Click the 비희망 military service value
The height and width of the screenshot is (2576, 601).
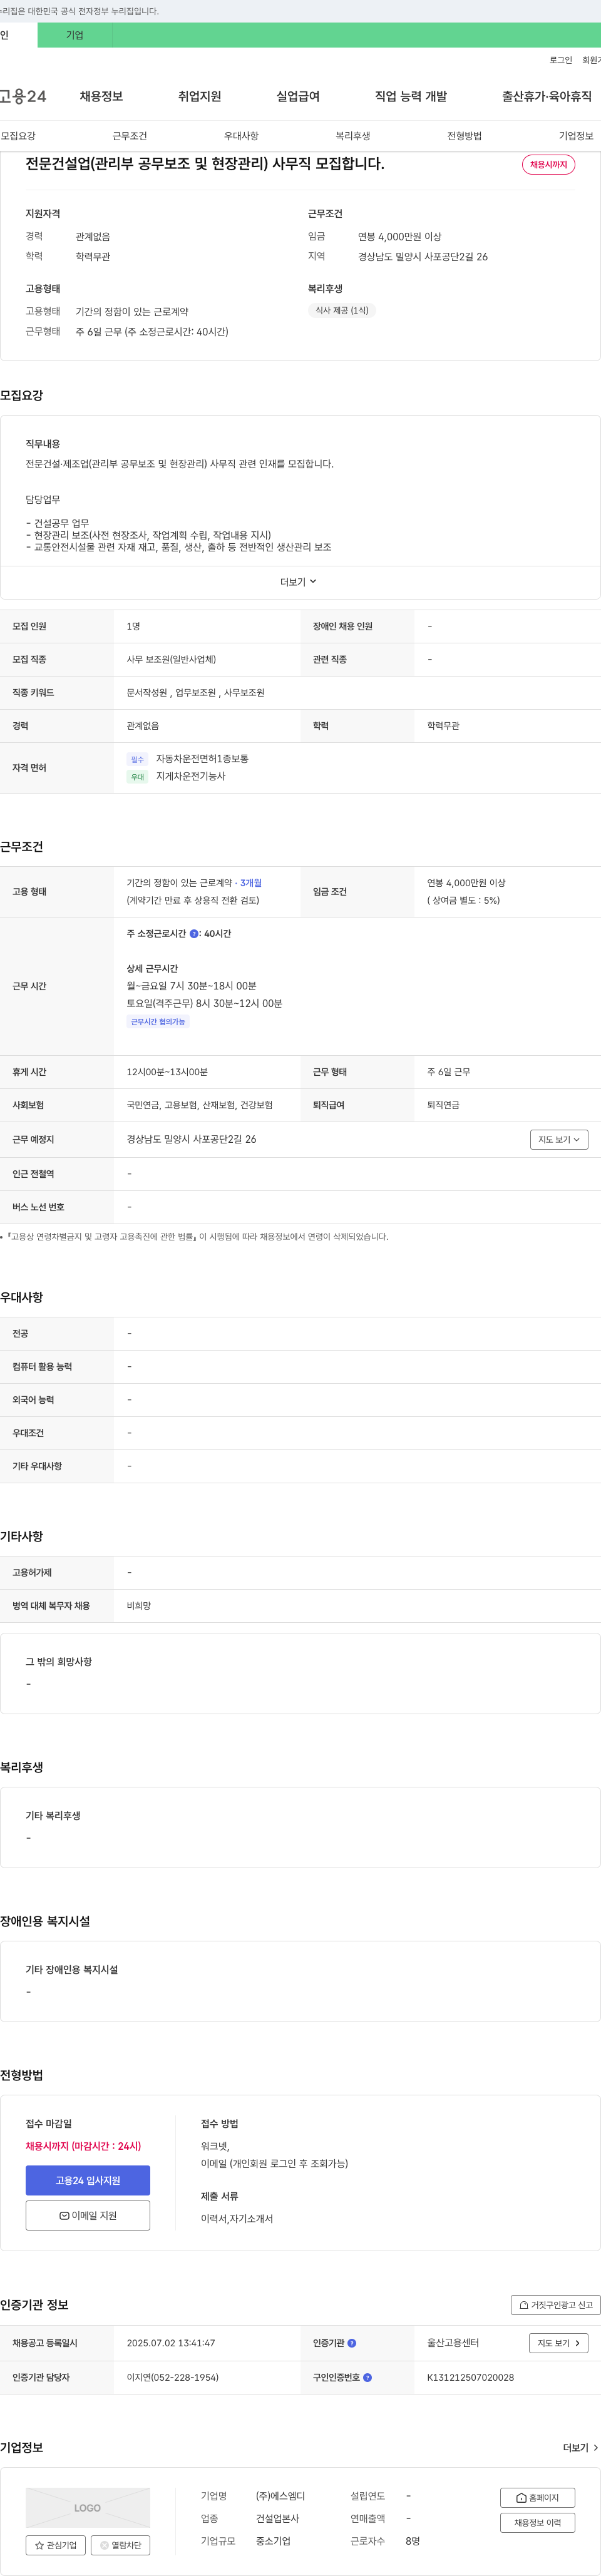(x=139, y=1605)
